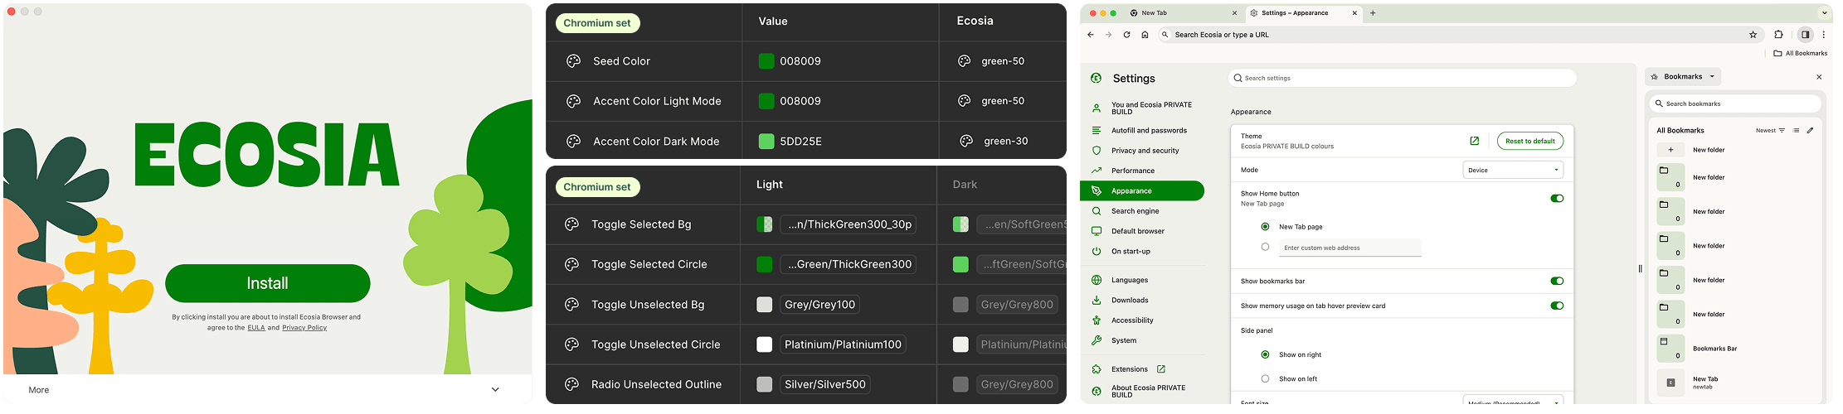Click palette icon for Toggle Selected Bg

click(571, 224)
